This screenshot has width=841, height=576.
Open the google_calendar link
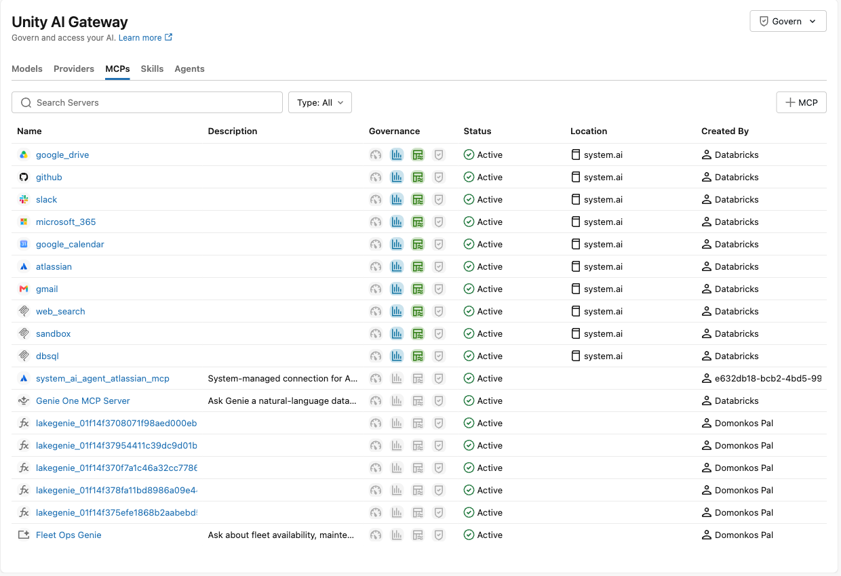click(70, 244)
